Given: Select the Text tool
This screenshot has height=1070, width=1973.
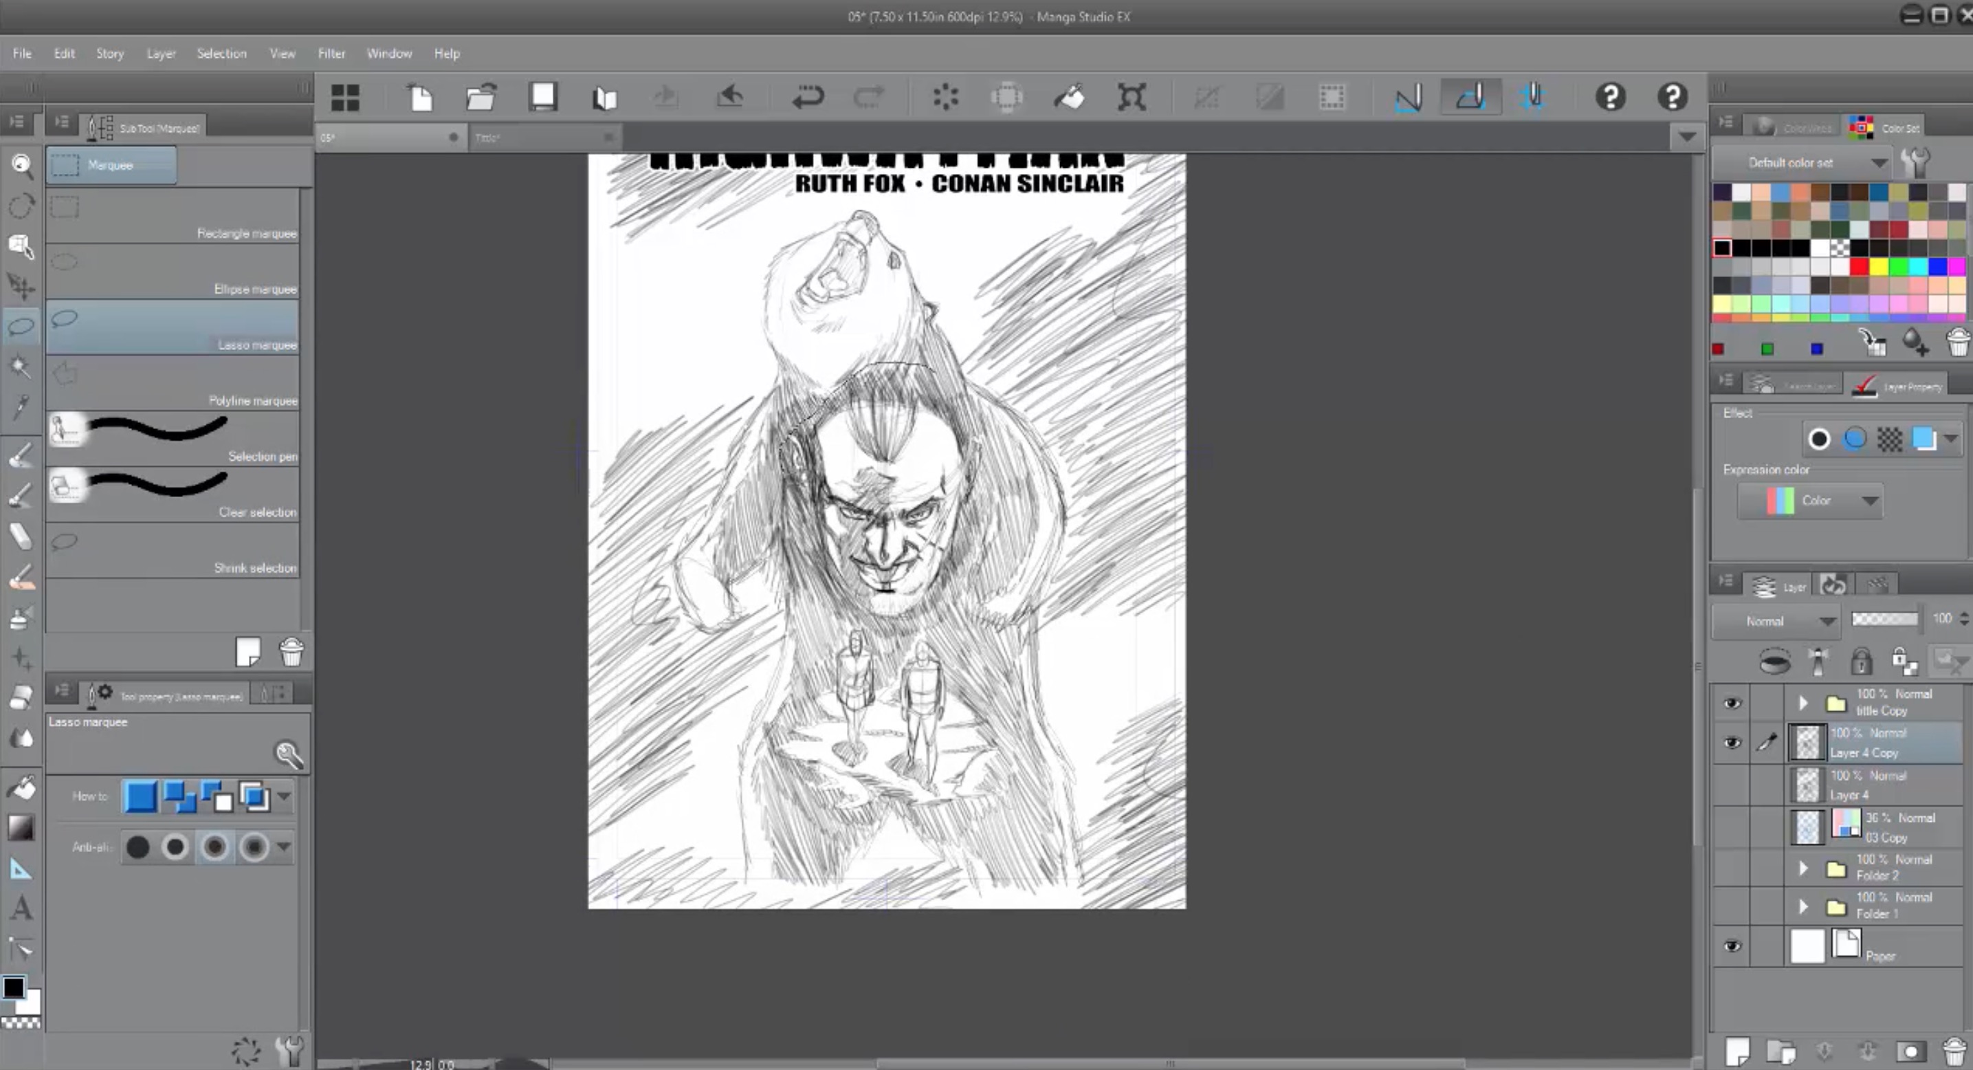Looking at the screenshot, I should tap(21, 908).
